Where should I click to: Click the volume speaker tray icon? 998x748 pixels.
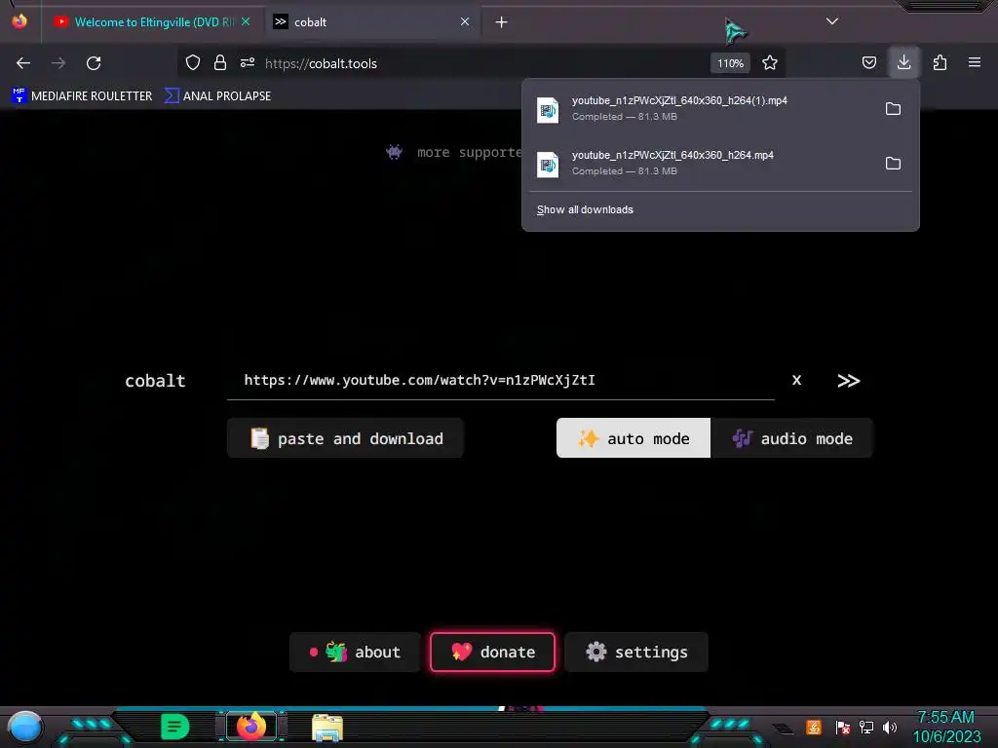coord(890,727)
